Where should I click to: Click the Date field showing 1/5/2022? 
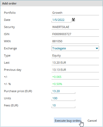coord(61,20)
